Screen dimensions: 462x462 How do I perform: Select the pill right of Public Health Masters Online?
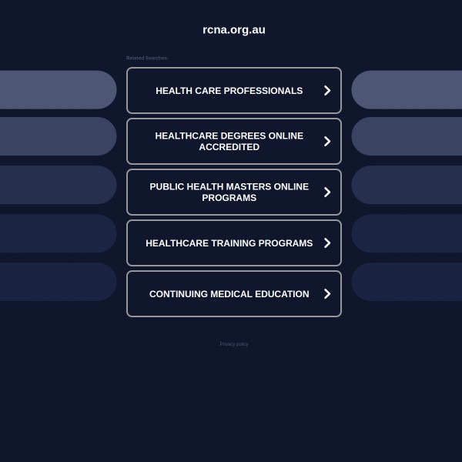(407, 185)
